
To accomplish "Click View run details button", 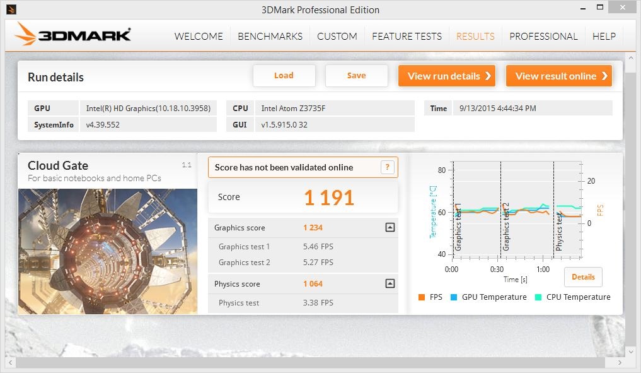I will tap(446, 76).
